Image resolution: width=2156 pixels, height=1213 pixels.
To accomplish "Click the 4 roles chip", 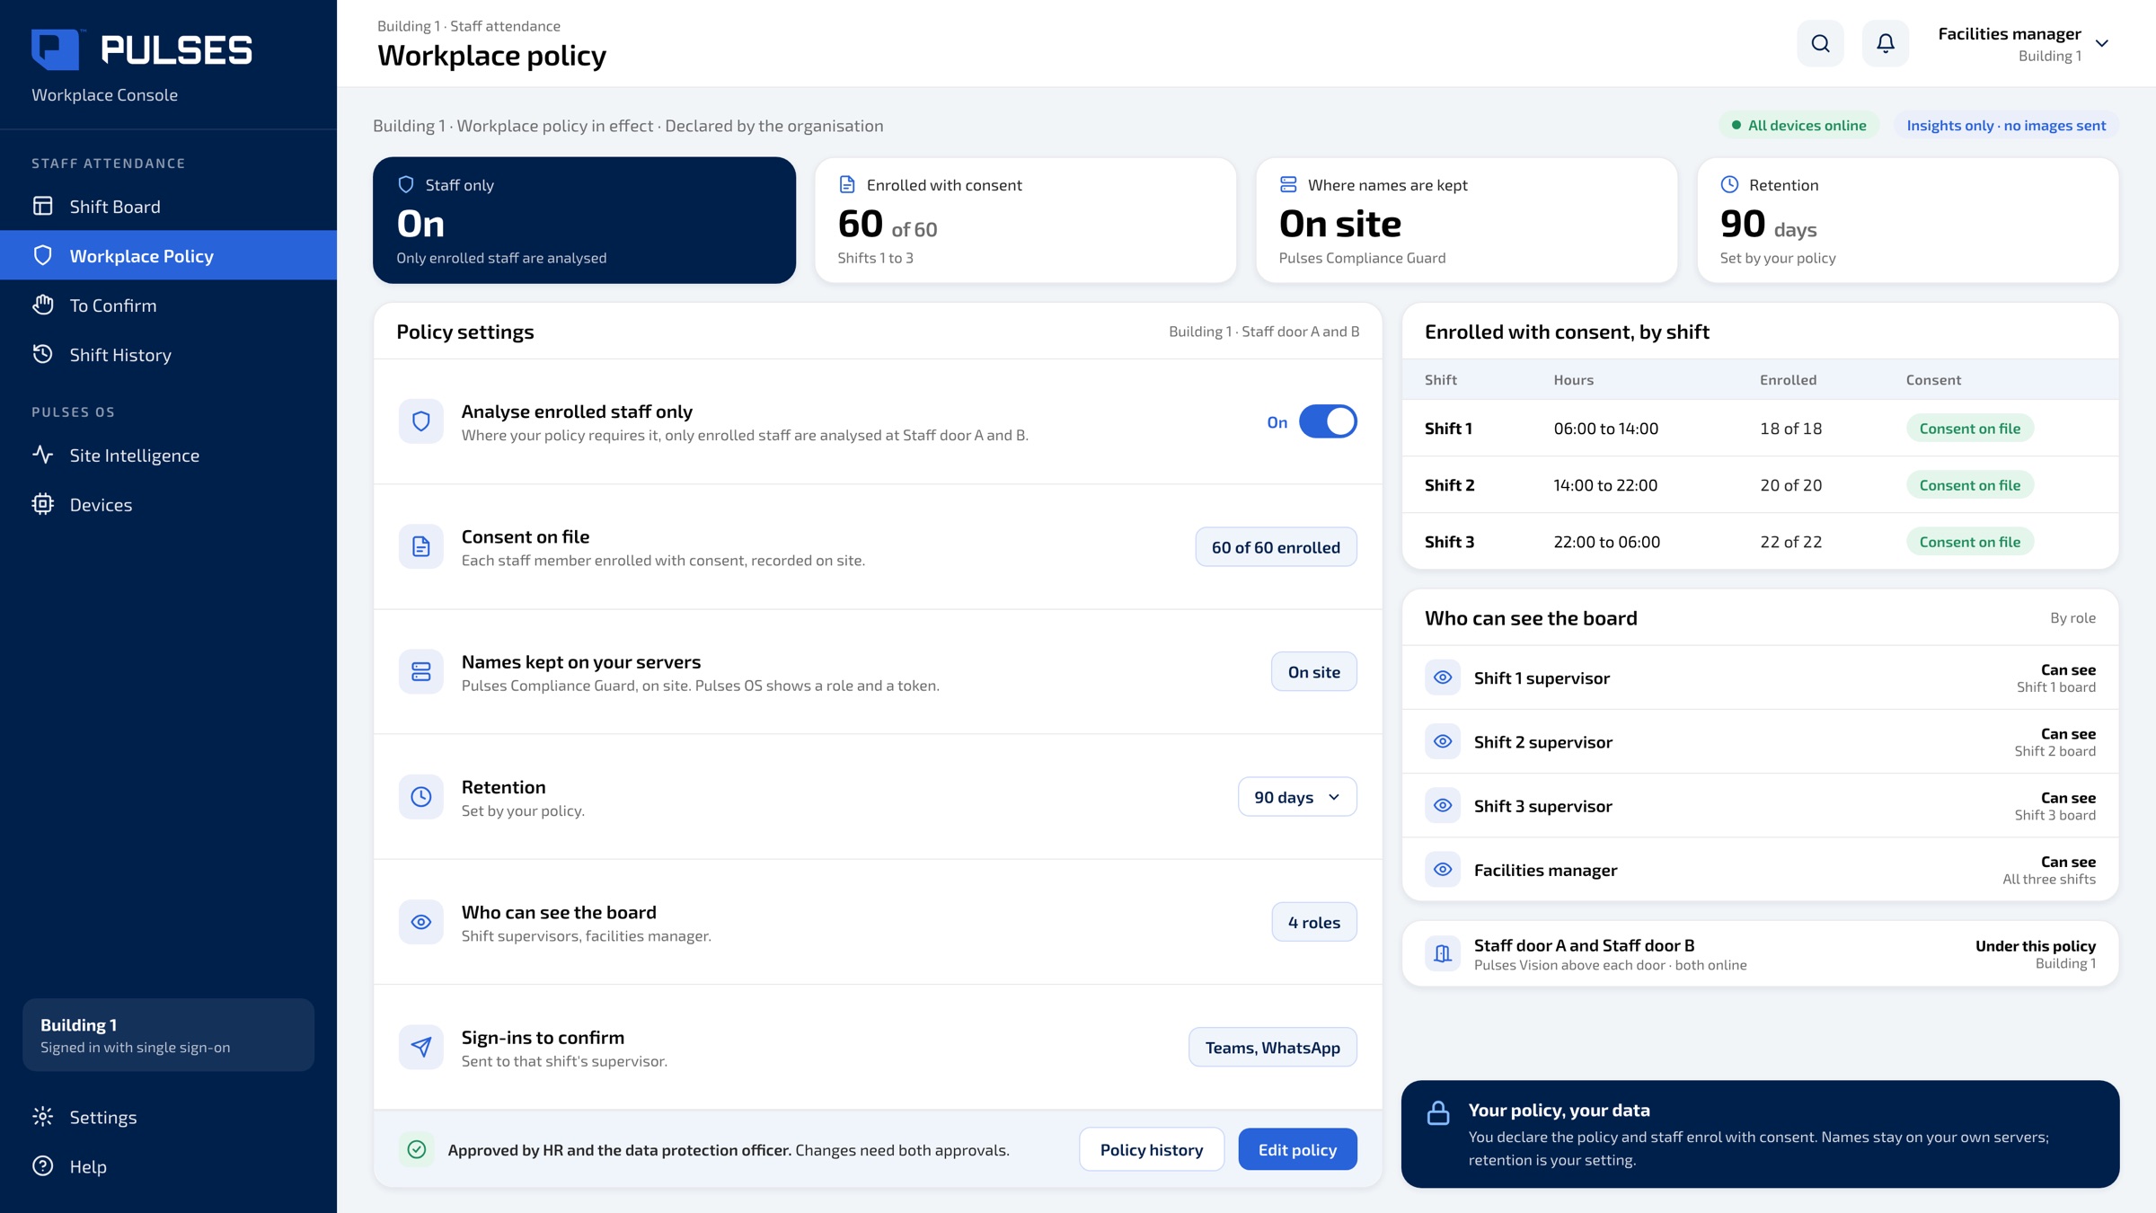I will pyautogui.click(x=1313, y=922).
